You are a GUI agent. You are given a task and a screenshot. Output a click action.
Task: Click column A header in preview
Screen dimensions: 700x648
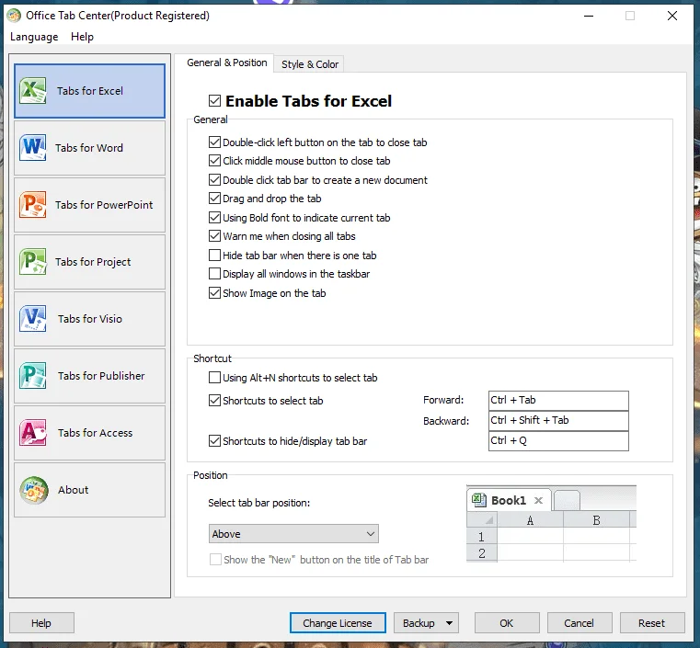click(x=530, y=520)
